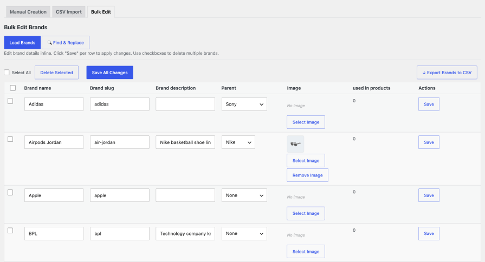
Task: Click the Brand description column header
Action: pos(176,88)
